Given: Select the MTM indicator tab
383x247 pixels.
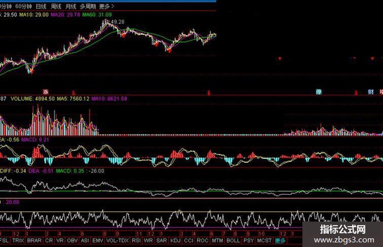Looking at the screenshot, I should [x=217, y=241].
